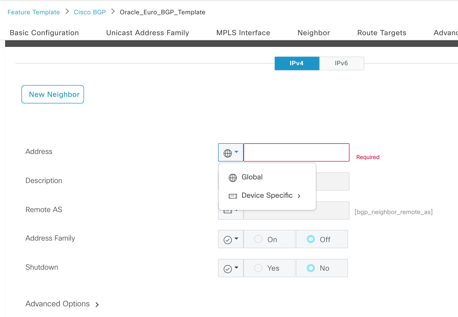
Task: Set Shutdown to Yes
Action: [x=258, y=268]
